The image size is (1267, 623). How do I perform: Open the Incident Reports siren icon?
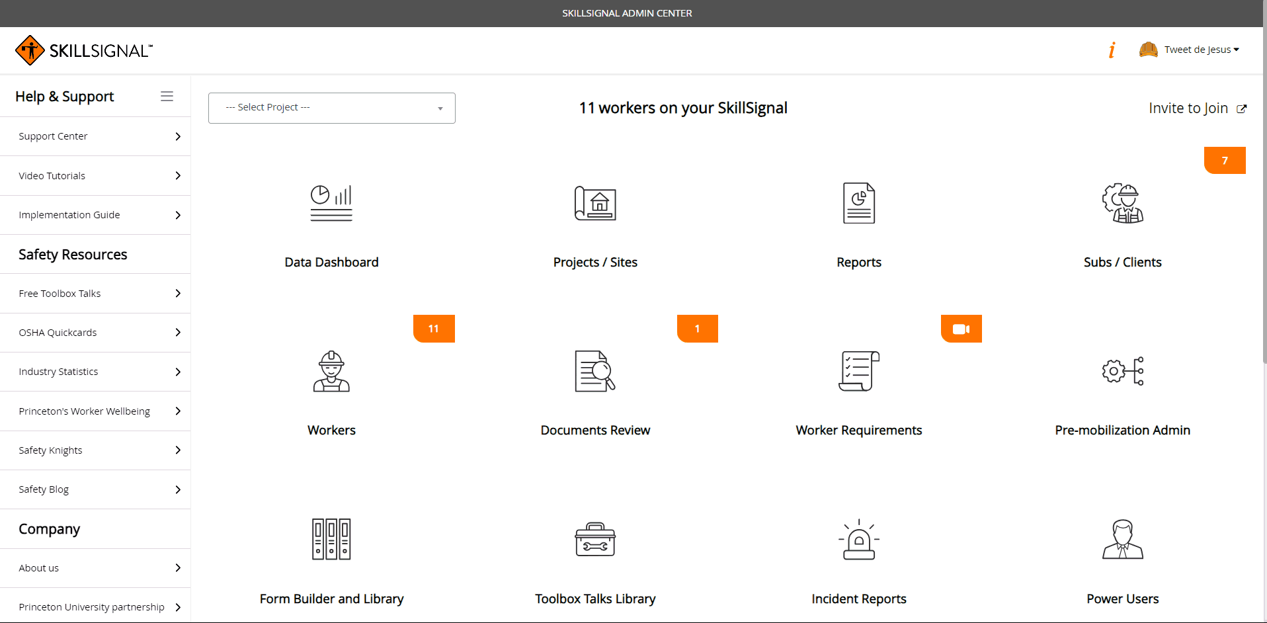(x=859, y=539)
